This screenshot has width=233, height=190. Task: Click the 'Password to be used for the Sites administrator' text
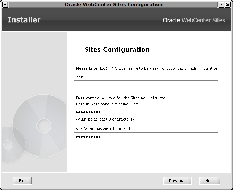coord(122,98)
